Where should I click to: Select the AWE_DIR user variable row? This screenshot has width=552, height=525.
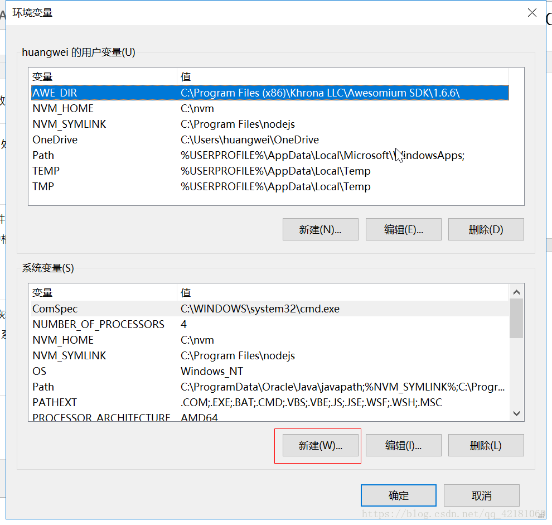pyautogui.click(x=270, y=93)
